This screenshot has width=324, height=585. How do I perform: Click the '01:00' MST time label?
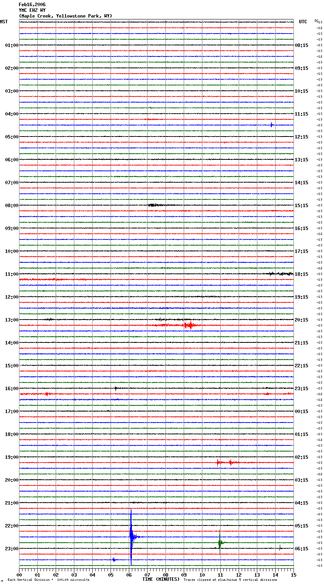click(x=11, y=45)
